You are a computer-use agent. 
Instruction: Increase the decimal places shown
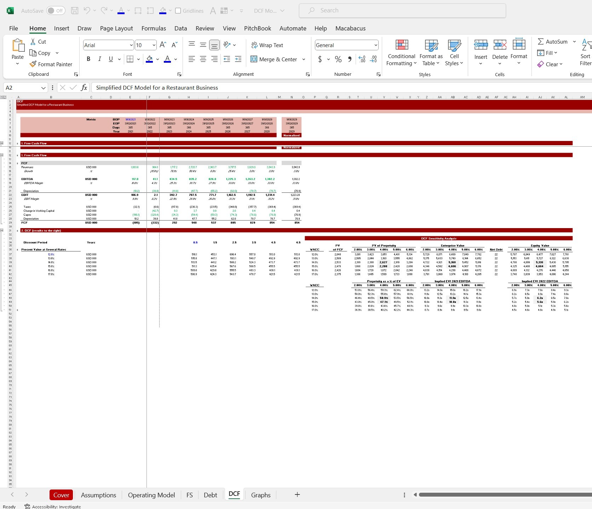click(362, 59)
